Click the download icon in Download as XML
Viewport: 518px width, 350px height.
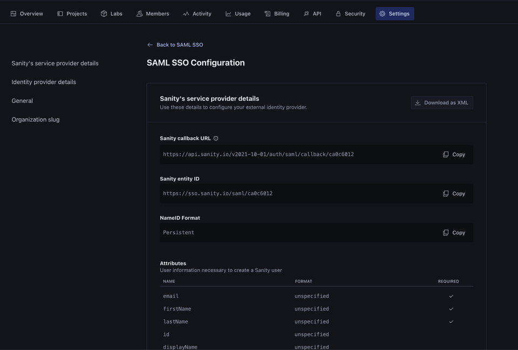[418, 102]
